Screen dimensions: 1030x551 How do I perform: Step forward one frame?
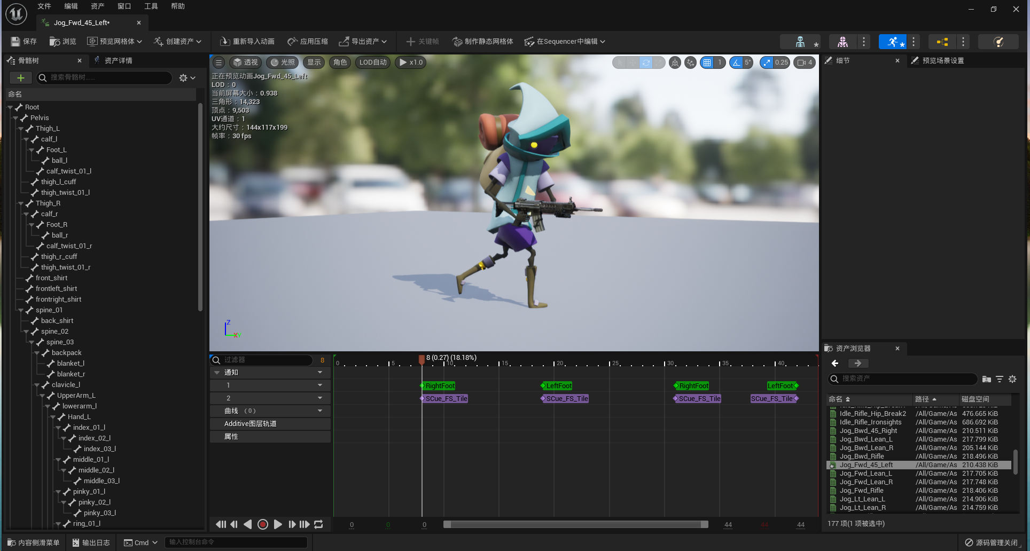point(292,524)
